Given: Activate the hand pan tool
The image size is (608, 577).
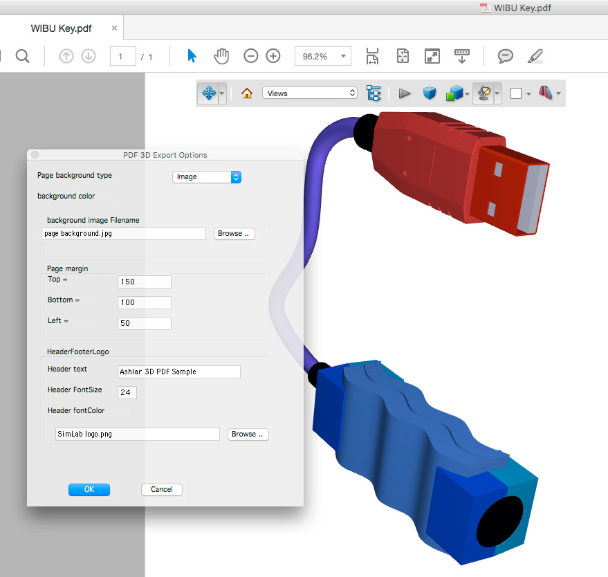Looking at the screenshot, I should tap(221, 56).
